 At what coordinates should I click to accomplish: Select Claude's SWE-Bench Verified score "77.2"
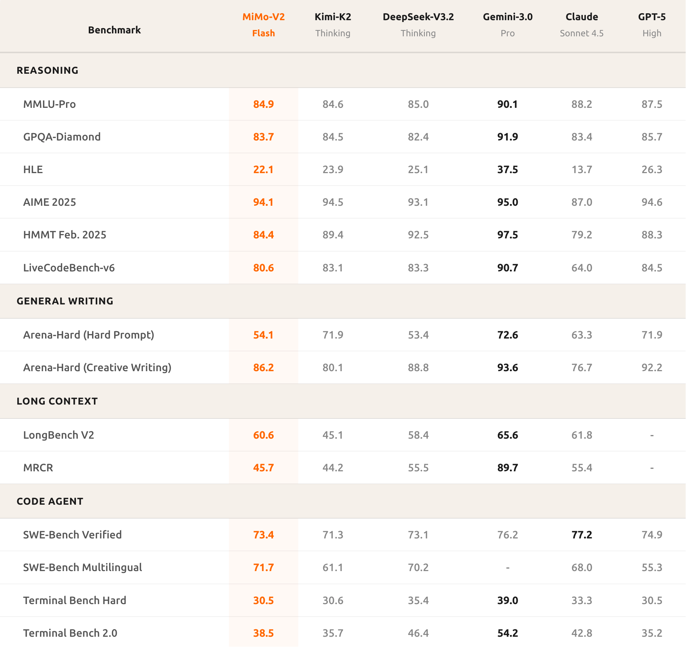[582, 535]
